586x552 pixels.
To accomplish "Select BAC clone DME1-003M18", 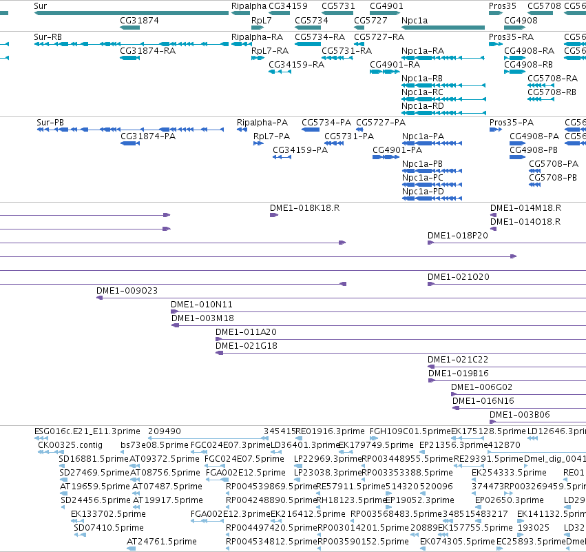I will (379, 325).
